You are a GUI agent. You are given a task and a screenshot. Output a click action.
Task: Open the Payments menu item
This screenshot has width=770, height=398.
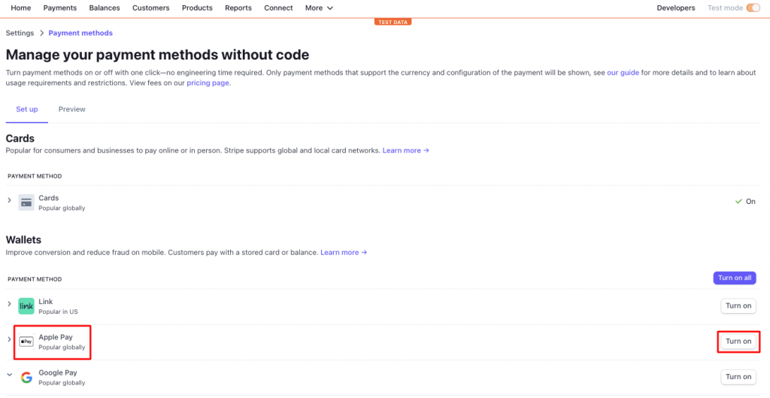(x=60, y=8)
